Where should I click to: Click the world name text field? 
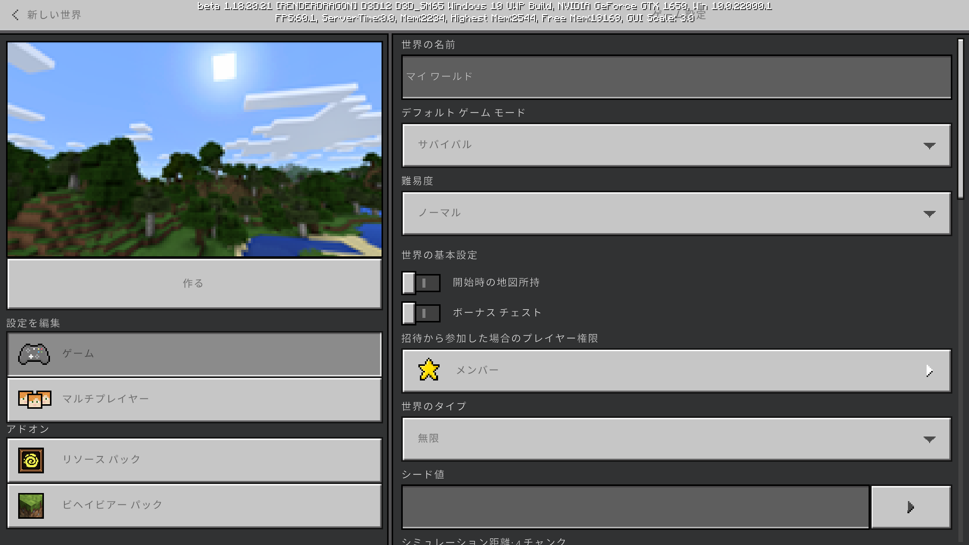(676, 77)
